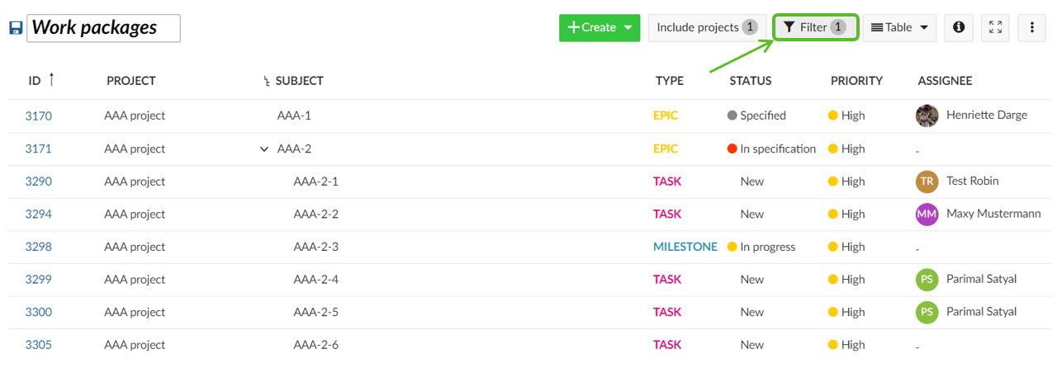Viewport: 1057px width, 368px height.
Task: Click the Priority column header
Action: pos(856,81)
